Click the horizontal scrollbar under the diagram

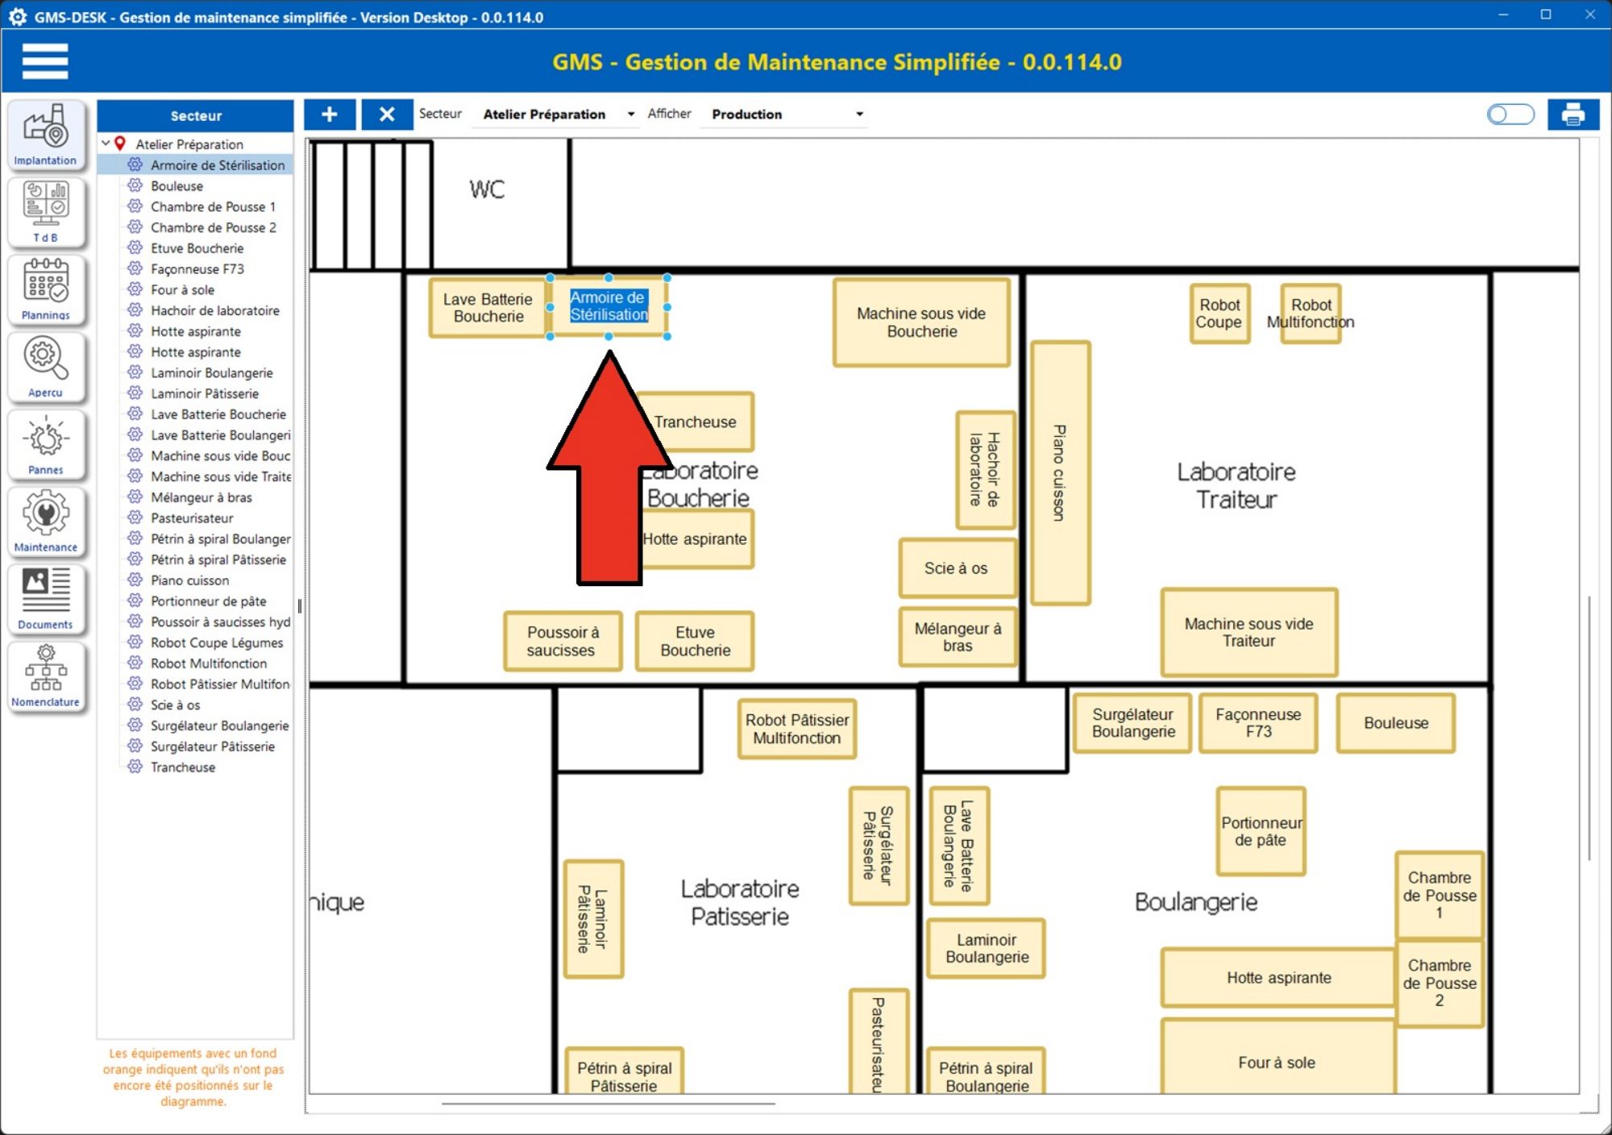pyautogui.click(x=609, y=1104)
